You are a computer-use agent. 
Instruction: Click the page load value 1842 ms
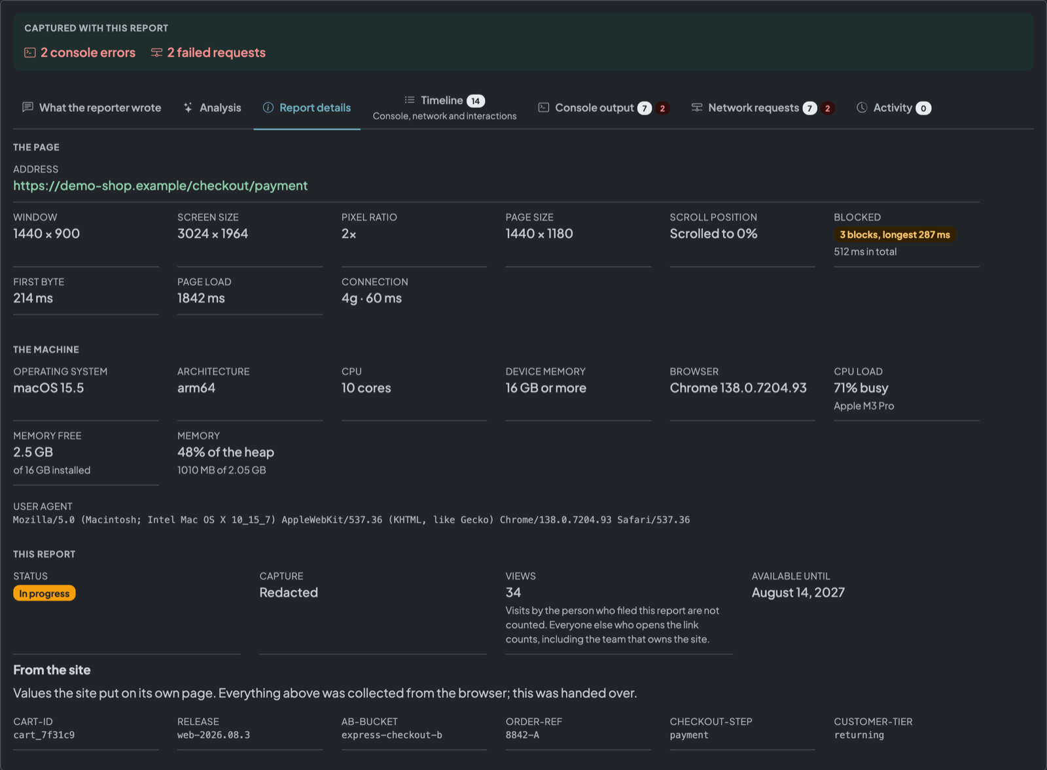tap(201, 298)
